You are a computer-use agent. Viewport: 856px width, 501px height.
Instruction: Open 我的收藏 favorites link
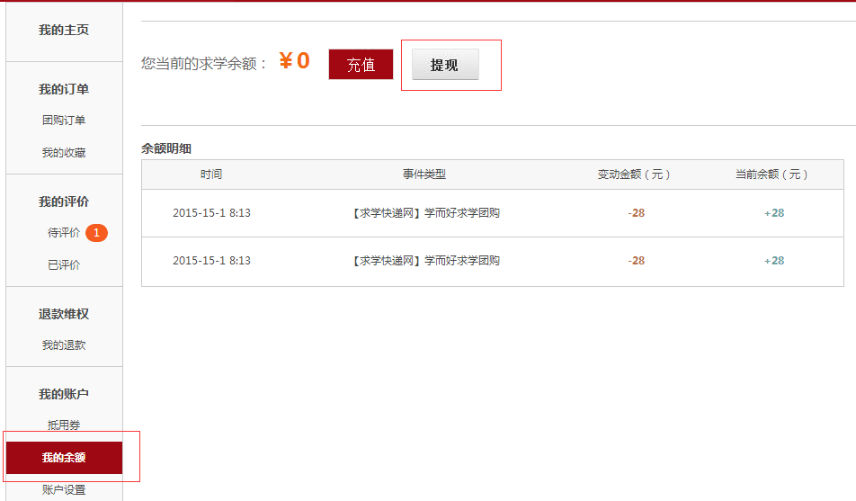pos(64,153)
